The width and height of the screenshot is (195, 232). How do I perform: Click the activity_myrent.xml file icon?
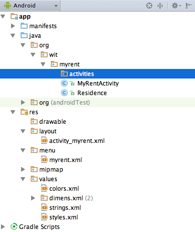(44, 140)
